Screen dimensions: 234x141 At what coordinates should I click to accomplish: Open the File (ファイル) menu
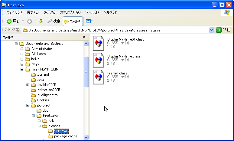14,12
